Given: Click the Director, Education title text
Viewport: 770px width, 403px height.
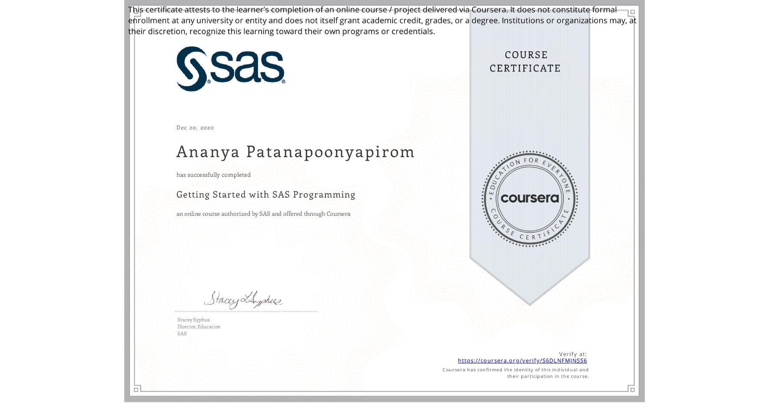Looking at the screenshot, I should pos(199,327).
